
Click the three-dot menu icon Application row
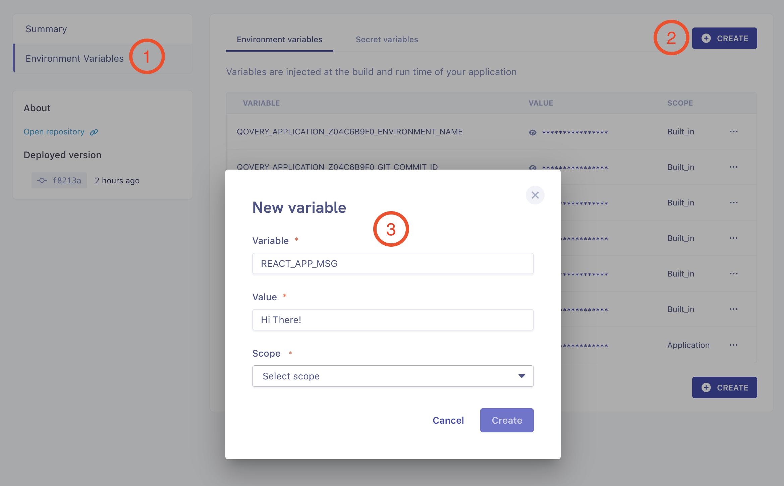pos(734,345)
